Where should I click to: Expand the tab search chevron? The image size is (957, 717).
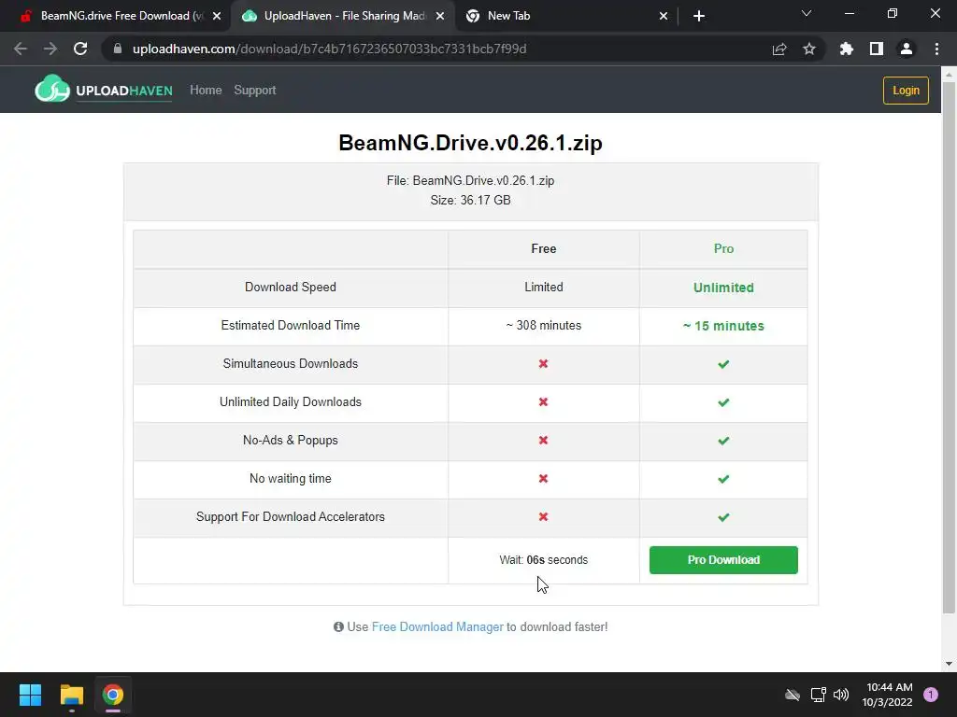tap(807, 13)
